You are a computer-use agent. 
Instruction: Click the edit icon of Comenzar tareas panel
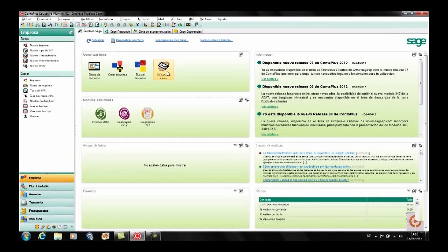[241, 55]
